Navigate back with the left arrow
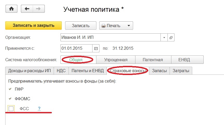The image size is (224, 125). 27,9
